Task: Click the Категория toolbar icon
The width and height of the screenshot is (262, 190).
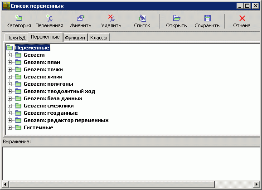Action: [19, 18]
